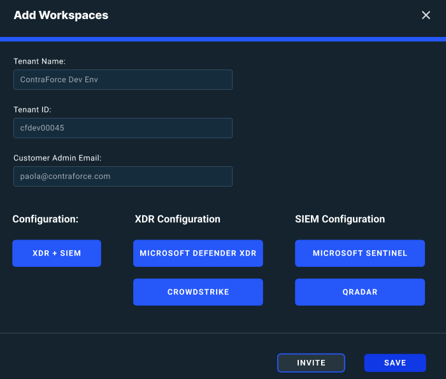The width and height of the screenshot is (446, 379).
Task: Close the Add Workspaces dialog
Action: (x=426, y=15)
